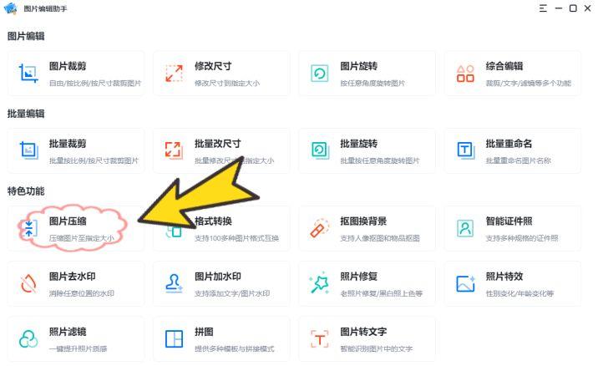Open the 图片压缩 compress icon
Image resolution: width=598 pixels, height=366 pixels.
coord(29,228)
